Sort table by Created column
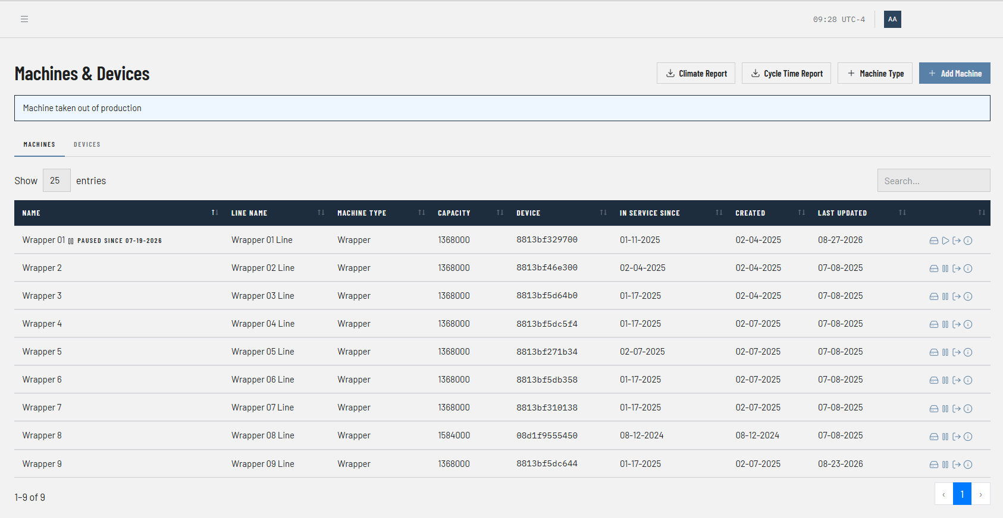Image resolution: width=1003 pixels, height=518 pixels. click(x=769, y=213)
